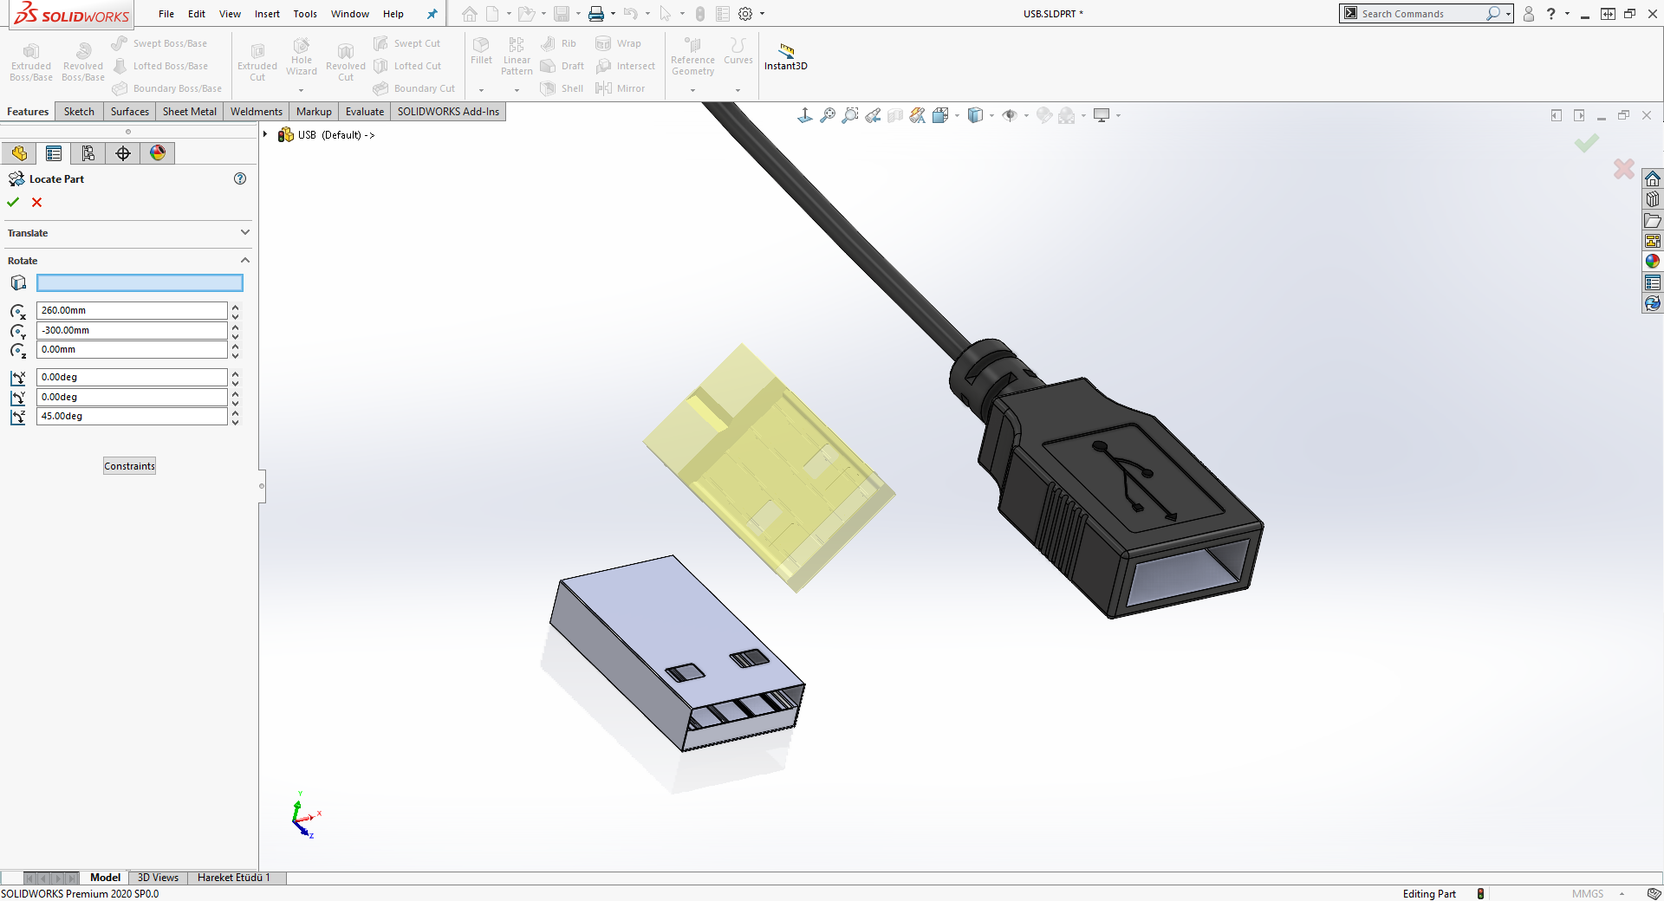This screenshot has width=1664, height=901.
Task: Switch to the 3D Views tab
Action: [x=157, y=878]
